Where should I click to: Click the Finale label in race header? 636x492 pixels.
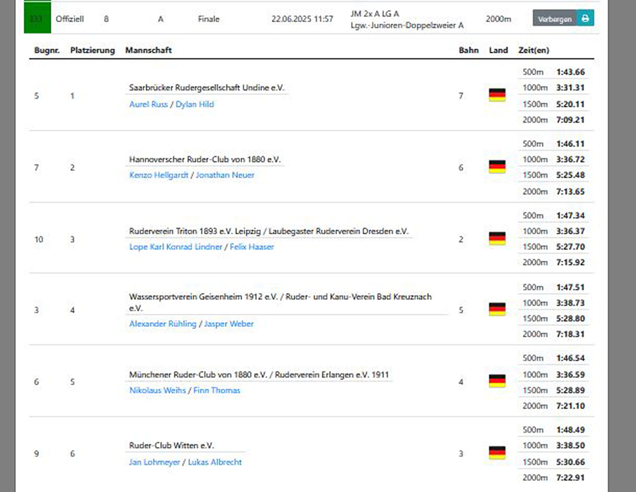click(209, 19)
